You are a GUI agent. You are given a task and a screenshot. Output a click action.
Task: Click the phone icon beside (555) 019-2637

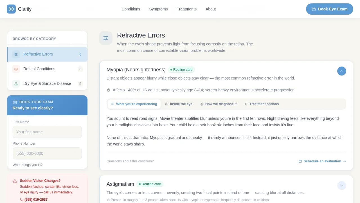pos(22,200)
